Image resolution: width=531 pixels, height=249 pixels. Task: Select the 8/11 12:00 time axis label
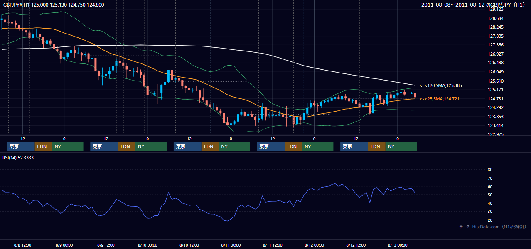(273, 245)
